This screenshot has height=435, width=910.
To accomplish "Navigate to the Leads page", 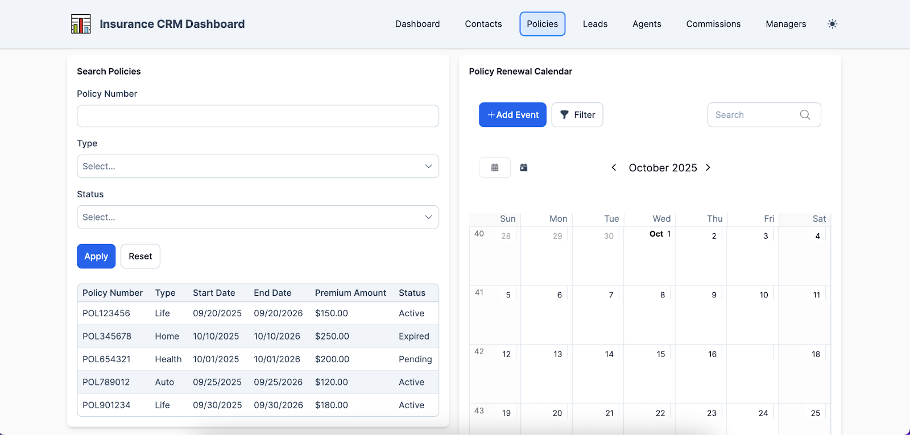I will (595, 24).
